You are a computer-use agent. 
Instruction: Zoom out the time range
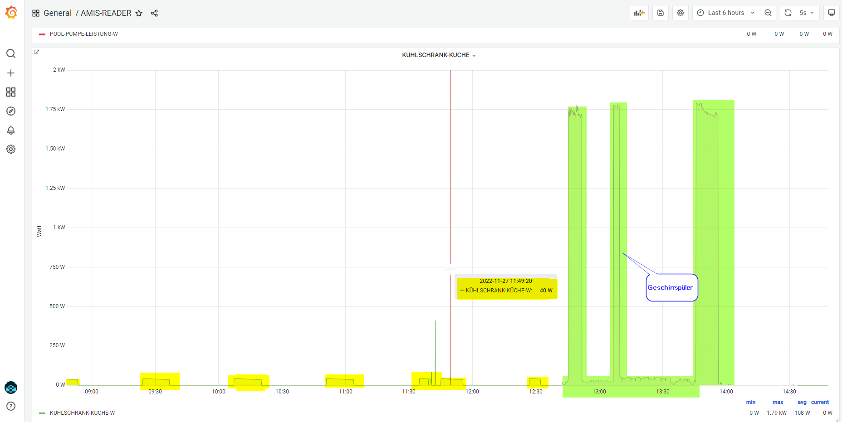[x=768, y=13]
